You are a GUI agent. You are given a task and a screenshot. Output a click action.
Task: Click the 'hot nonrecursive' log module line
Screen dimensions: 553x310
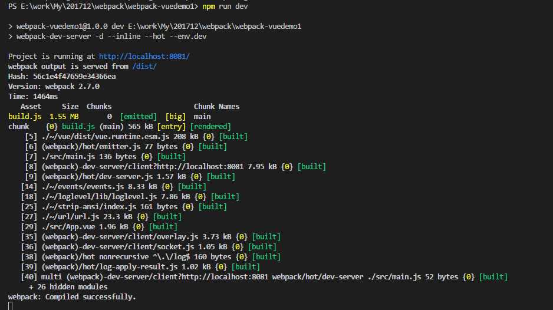tap(150, 257)
